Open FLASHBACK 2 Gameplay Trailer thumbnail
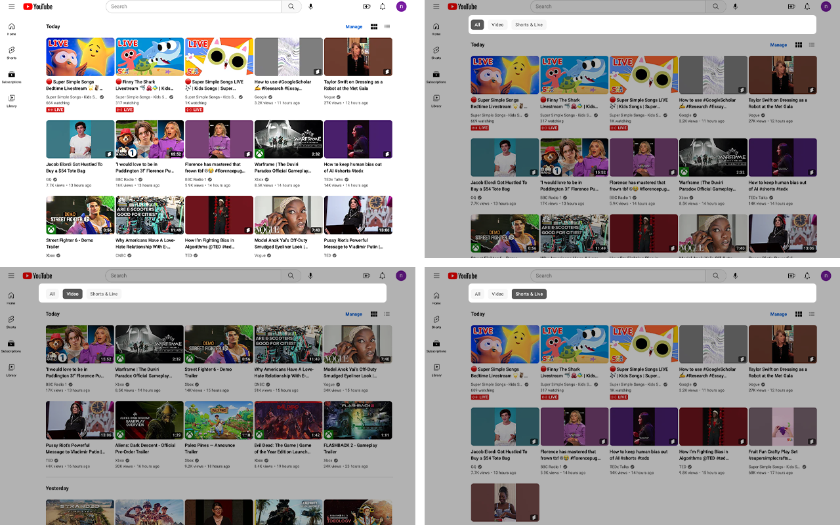840x525 pixels. (x=358, y=420)
